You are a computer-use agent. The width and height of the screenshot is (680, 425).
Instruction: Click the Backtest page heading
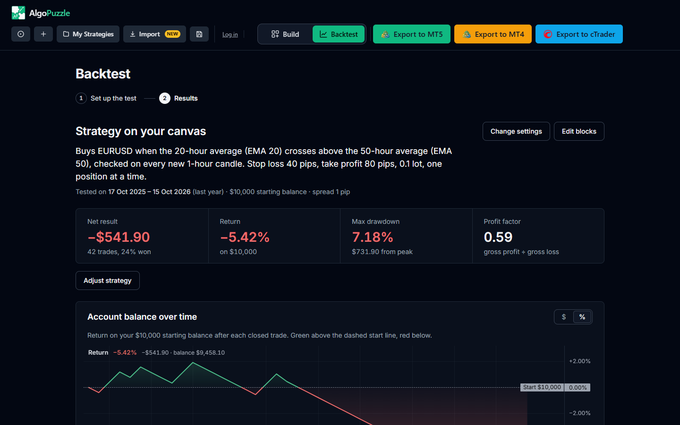[x=103, y=74]
